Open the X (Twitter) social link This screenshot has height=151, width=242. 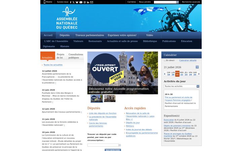click(x=74, y=2)
